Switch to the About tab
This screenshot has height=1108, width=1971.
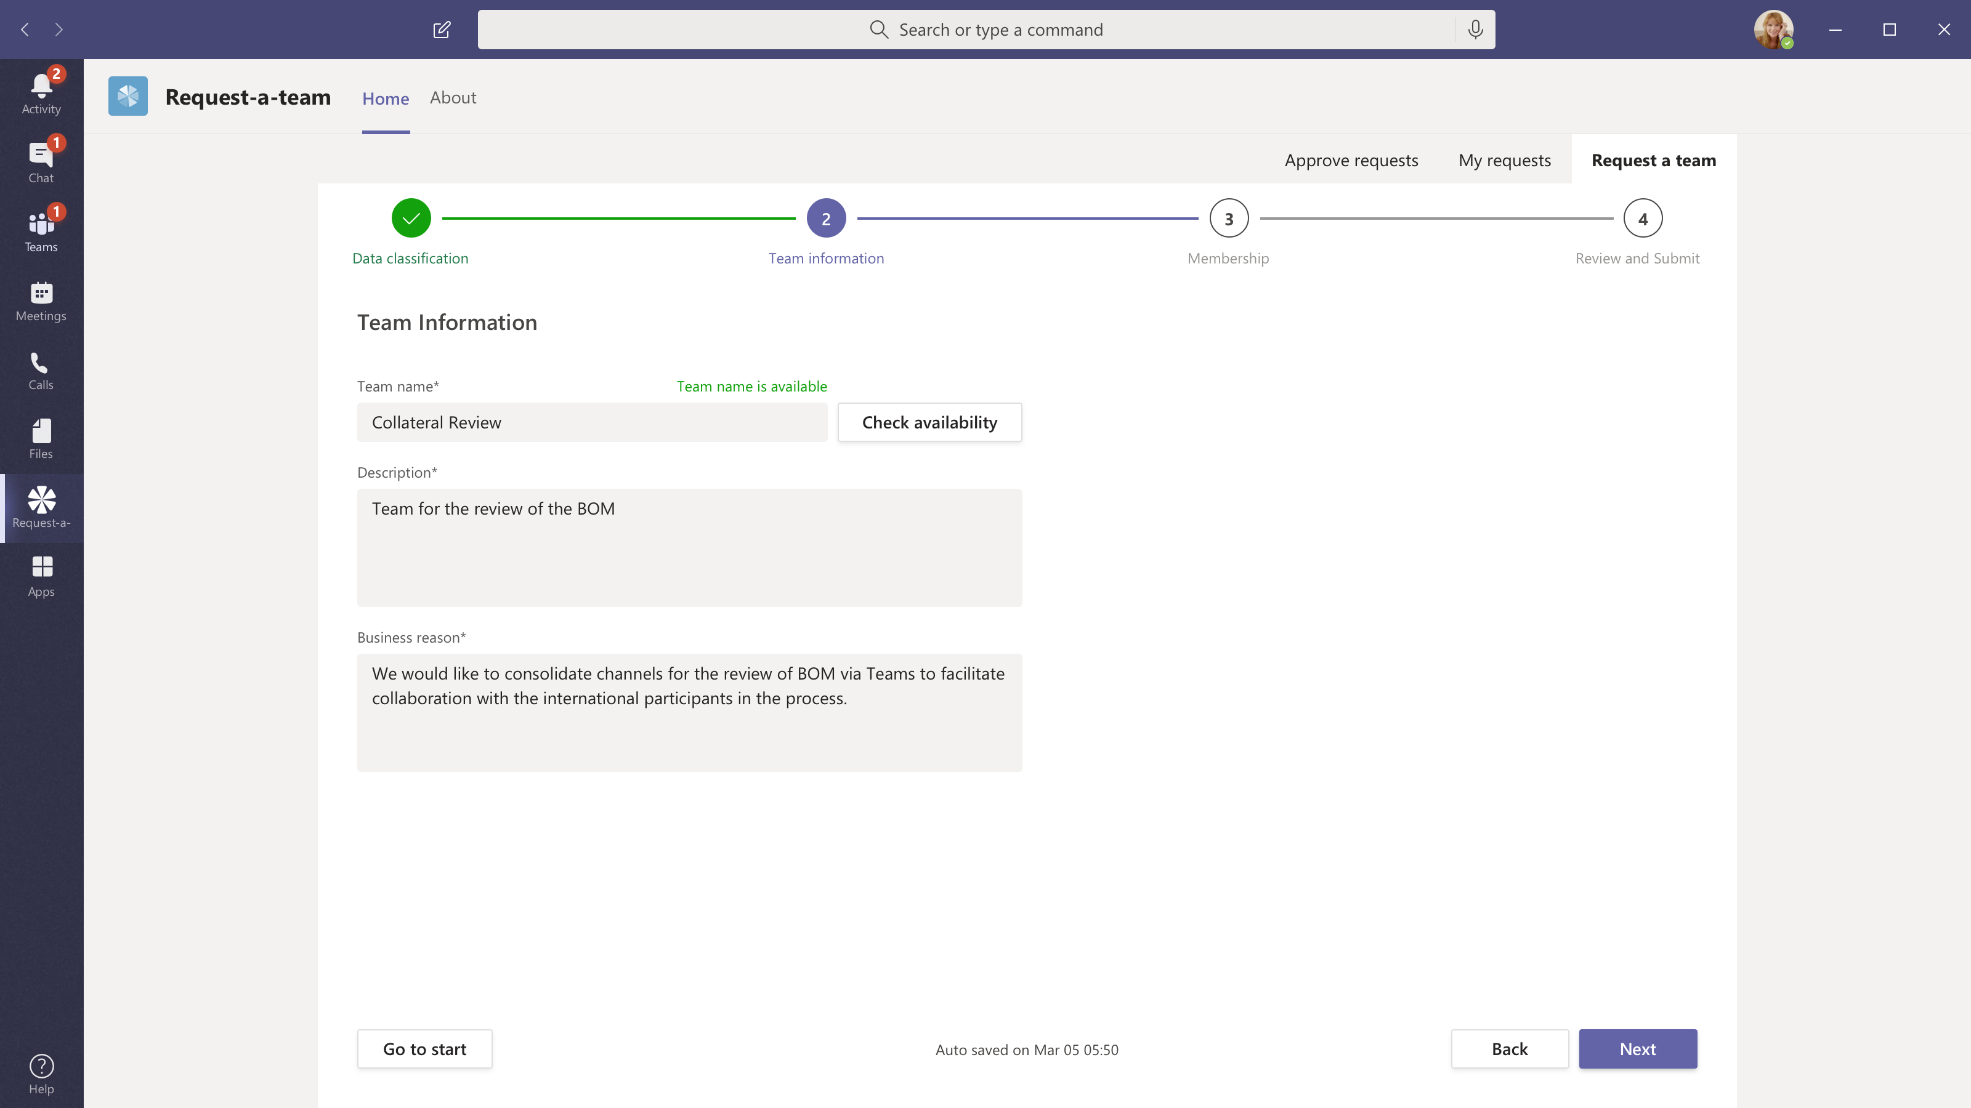click(452, 98)
